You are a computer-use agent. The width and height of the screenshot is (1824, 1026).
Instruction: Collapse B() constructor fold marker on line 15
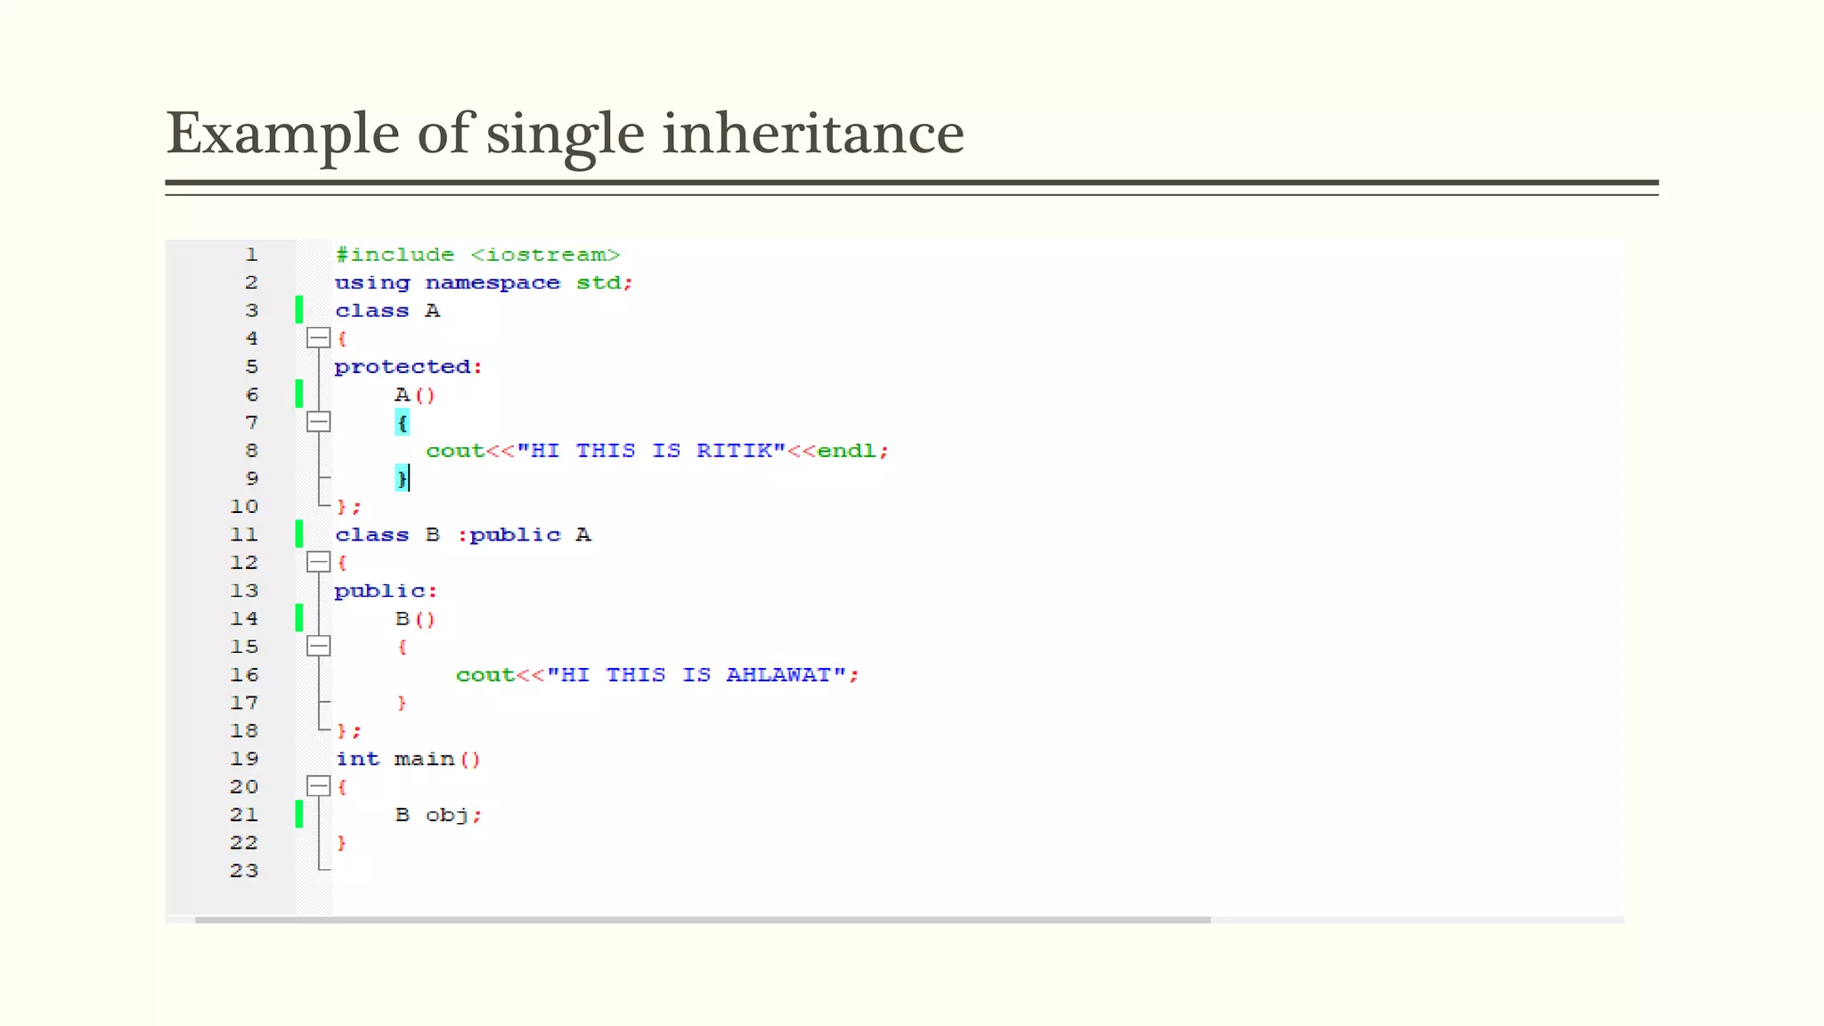(318, 647)
